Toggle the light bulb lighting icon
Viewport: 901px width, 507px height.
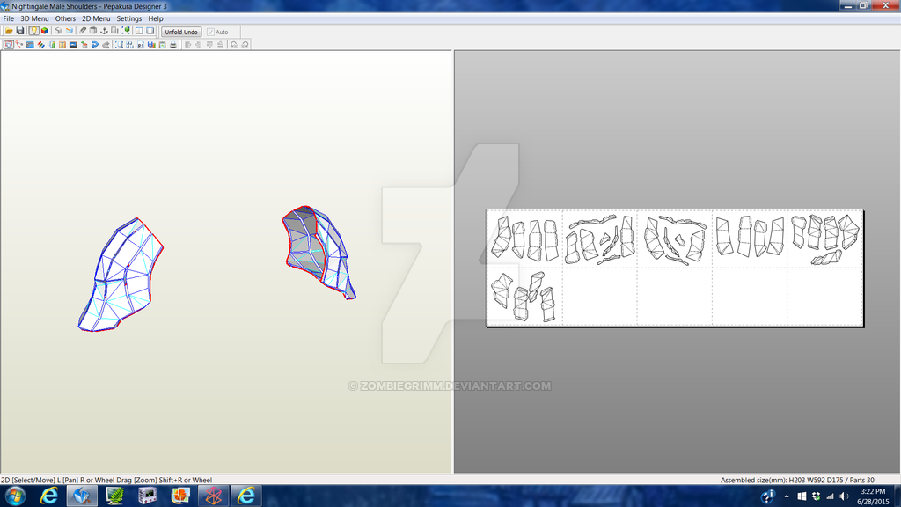point(34,31)
